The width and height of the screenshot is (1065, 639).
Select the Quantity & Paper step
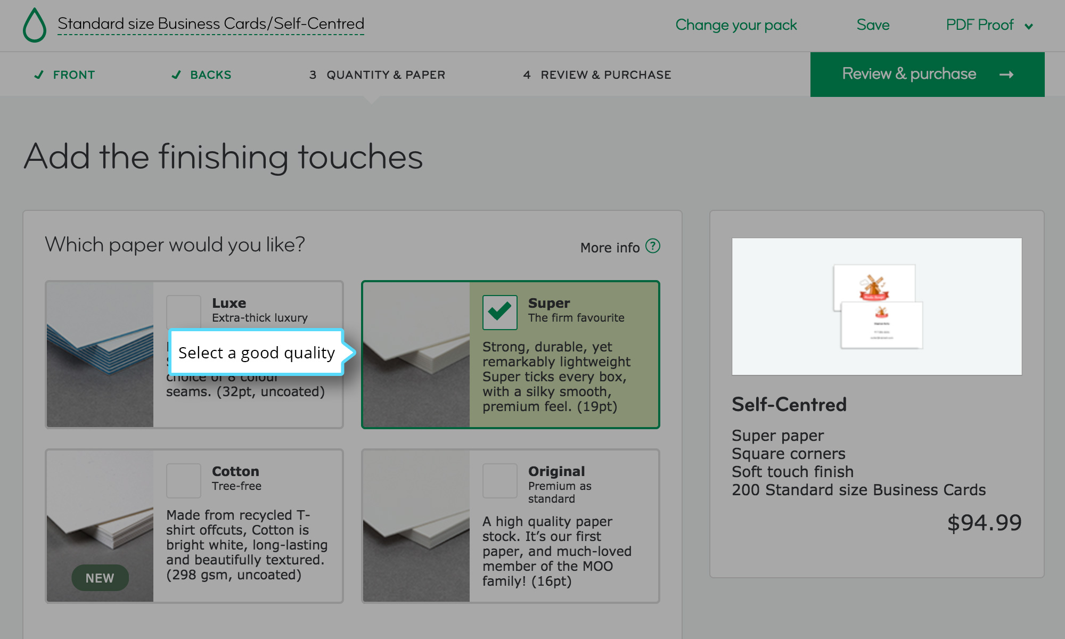pyautogui.click(x=377, y=75)
